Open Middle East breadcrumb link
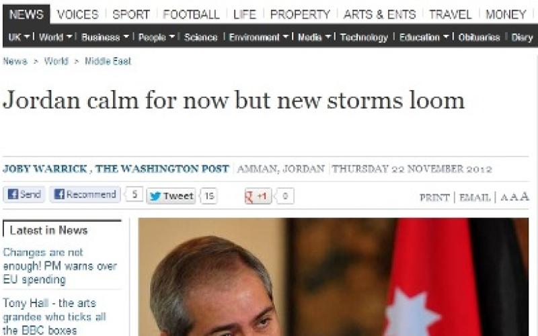Image resolution: width=538 pixels, height=336 pixels. [108, 61]
